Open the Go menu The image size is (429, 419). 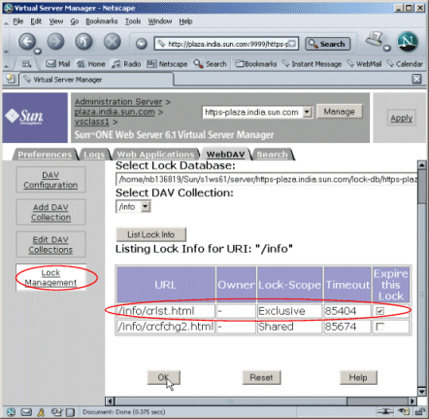click(x=75, y=21)
